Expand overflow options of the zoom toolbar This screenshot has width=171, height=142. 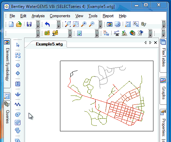tap(100, 24)
